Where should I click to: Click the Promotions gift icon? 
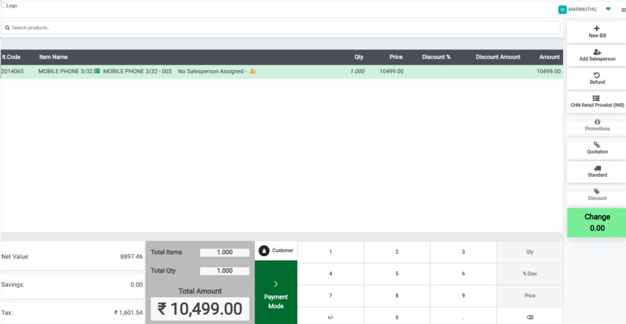click(597, 121)
